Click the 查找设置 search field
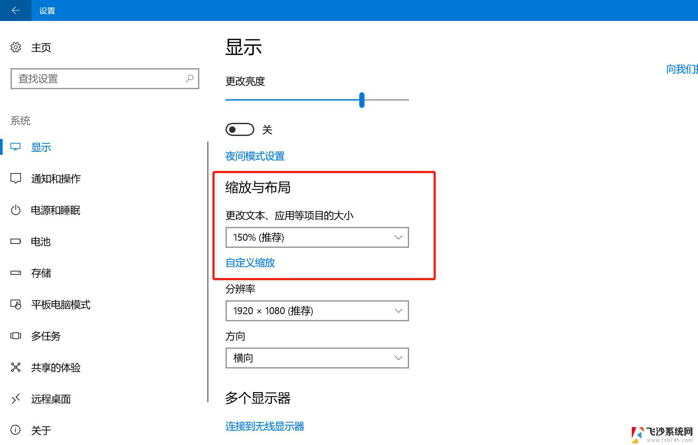Viewport: 698px width, 445px height. 105,79
